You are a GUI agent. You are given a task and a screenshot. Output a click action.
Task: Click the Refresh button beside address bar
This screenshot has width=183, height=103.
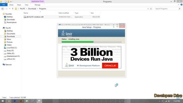click(151, 9)
